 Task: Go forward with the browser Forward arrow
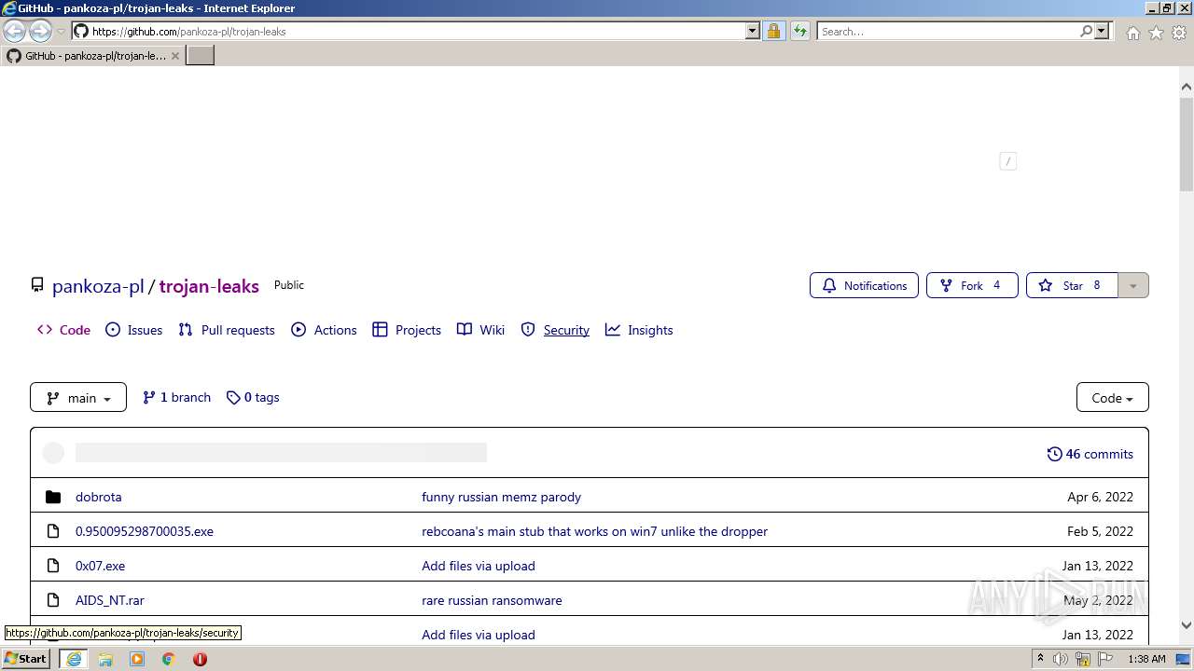40,32
